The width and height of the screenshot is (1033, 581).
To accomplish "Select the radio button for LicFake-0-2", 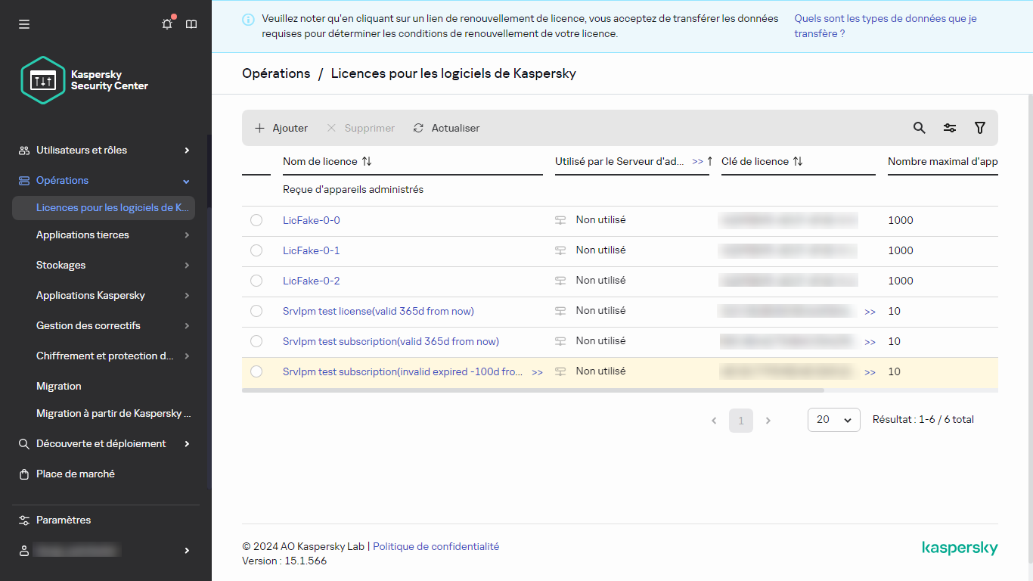I will click(x=256, y=281).
